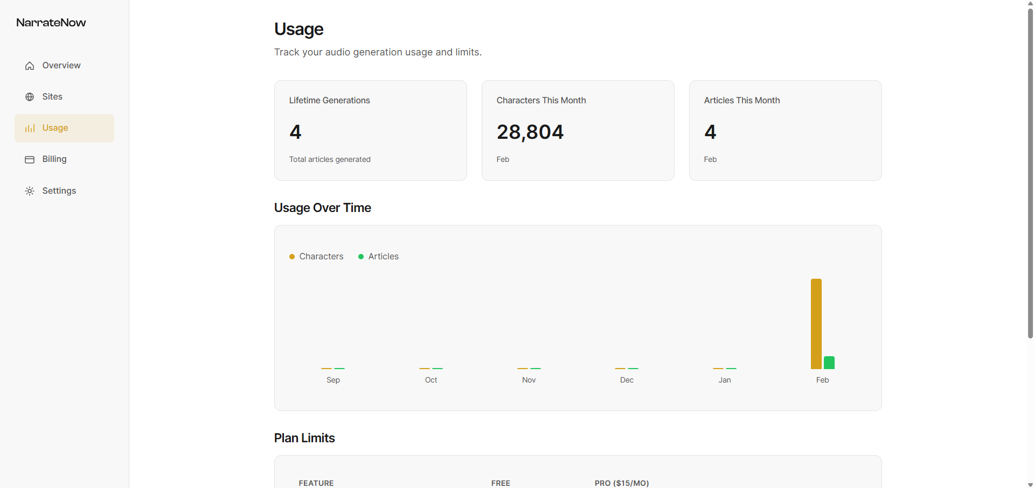Click the tall yellow Feb characters bar
The width and height of the screenshot is (1034, 488).
[816, 324]
